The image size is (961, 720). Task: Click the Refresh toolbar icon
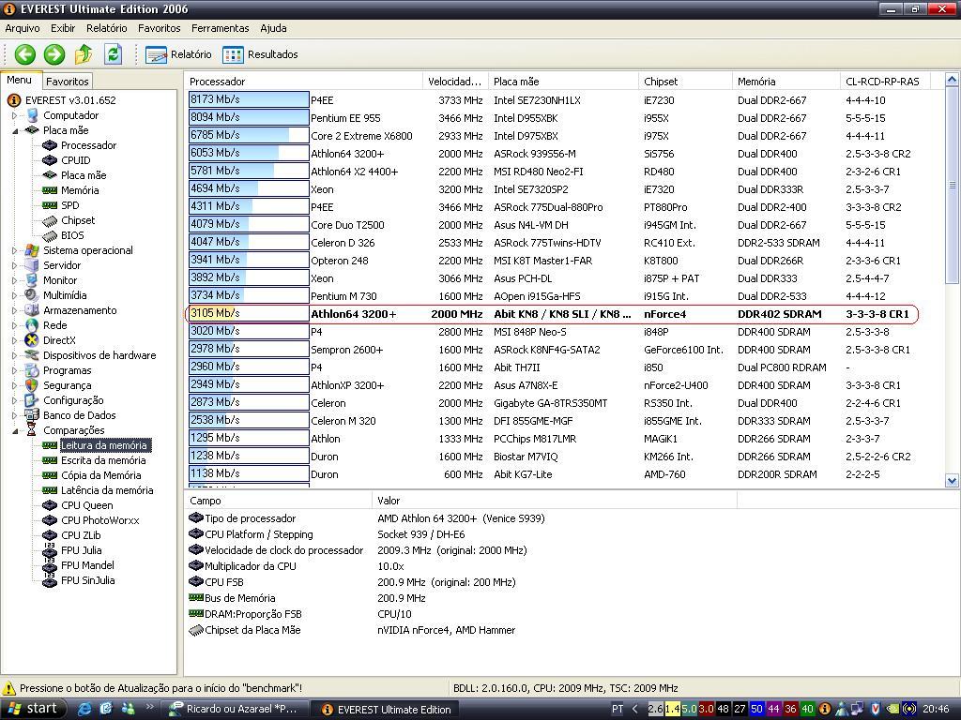(x=114, y=54)
